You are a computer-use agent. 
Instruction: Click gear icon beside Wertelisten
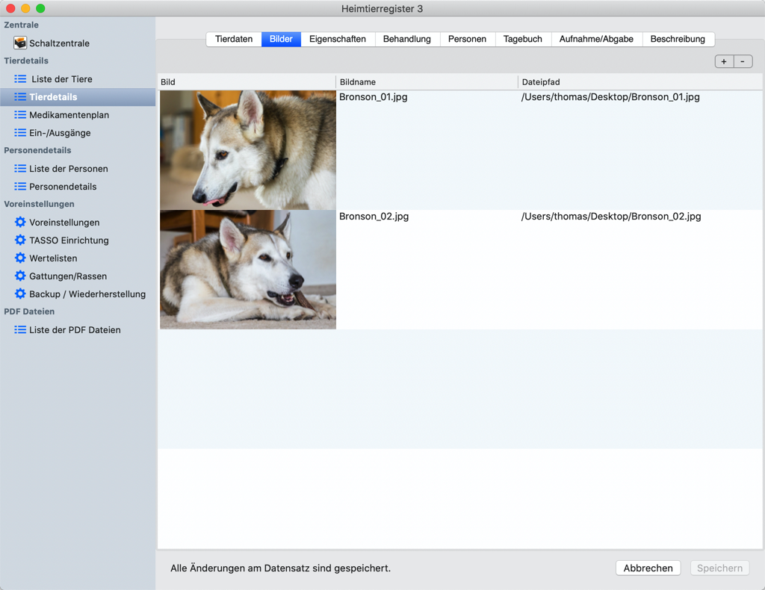click(x=20, y=258)
